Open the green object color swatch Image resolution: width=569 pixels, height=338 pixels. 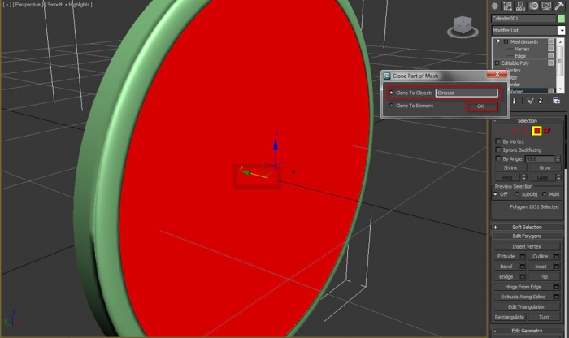coord(561,19)
